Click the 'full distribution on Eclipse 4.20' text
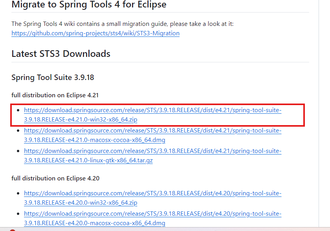Screen dimensions: 330x231 pos(55,178)
